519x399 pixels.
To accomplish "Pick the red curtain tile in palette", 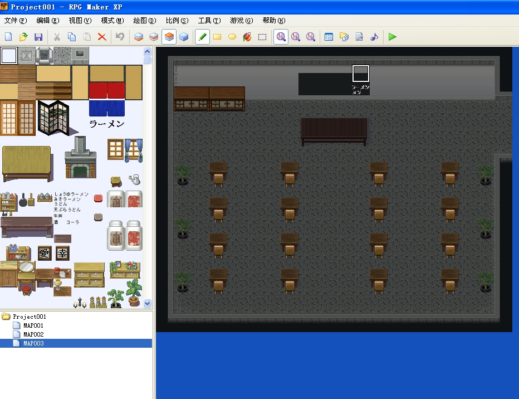I will tap(106, 91).
